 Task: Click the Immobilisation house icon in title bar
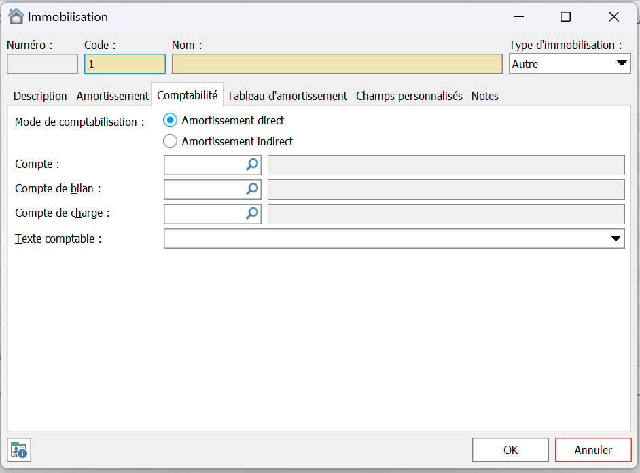[16, 16]
